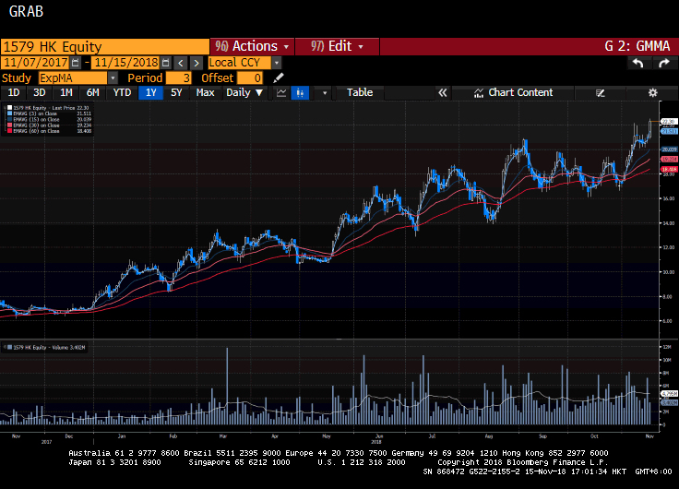Click the redo arrow icon
The height and width of the screenshot is (489, 679).
click(663, 64)
